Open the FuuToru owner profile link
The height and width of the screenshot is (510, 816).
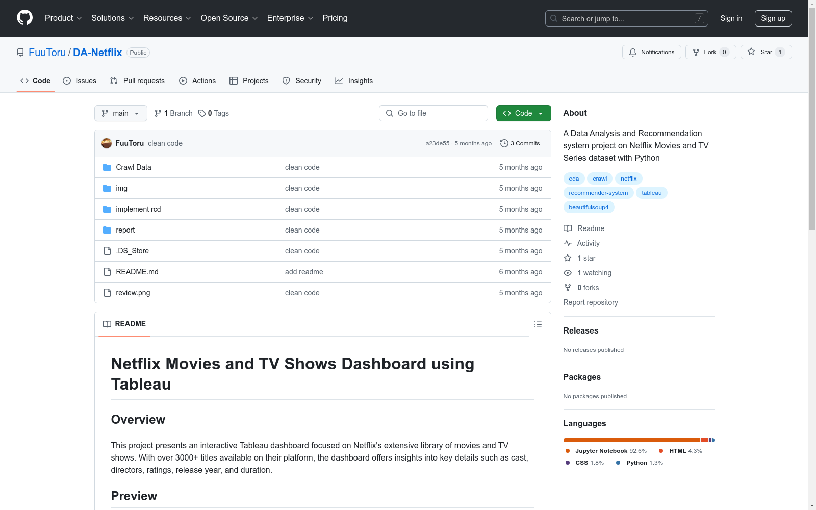pyautogui.click(x=47, y=53)
